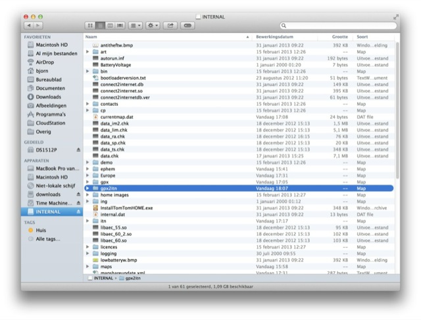Select the Time Machine device
Image resolution: width=421 pixels, height=320 pixels.
pos(54,203)
